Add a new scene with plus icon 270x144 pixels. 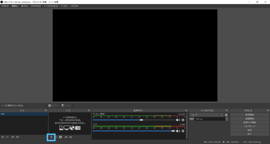click(x=3, y=137)
